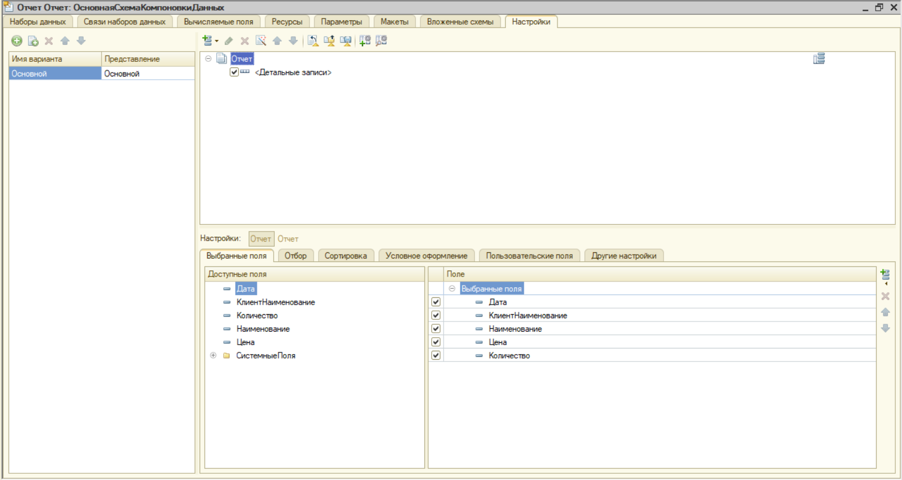Move selected field down with right-side arrow

coord(885,328)
